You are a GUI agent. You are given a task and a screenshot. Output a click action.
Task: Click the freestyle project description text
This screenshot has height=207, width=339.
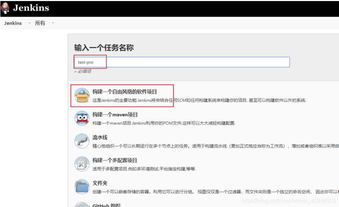click(199, 100)
